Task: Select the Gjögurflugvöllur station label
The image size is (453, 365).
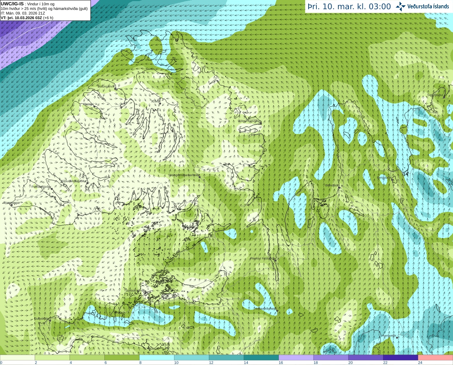Action: point(250,121)
